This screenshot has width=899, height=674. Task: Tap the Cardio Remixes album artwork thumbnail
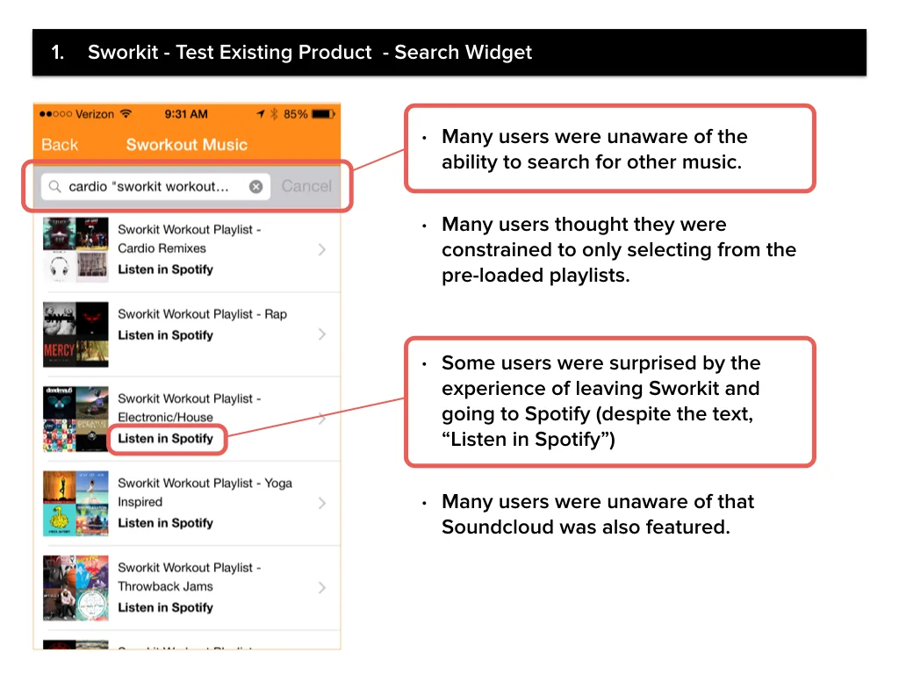coord(76,250)
